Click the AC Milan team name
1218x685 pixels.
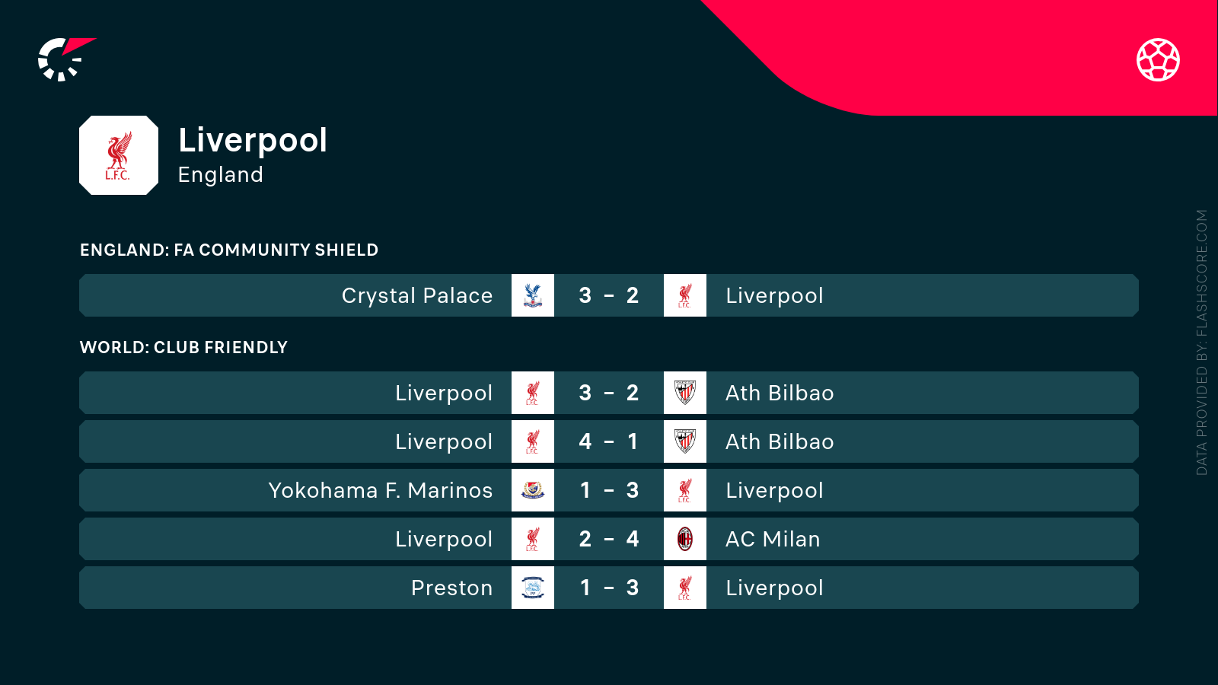tap(773, 539)
